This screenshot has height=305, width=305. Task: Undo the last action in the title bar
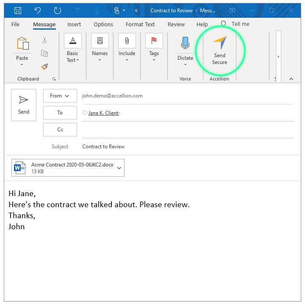click(38, 10)
